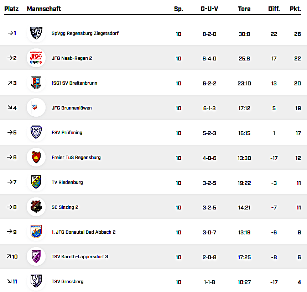The width and height of the screenshot is (307, 292).
Task: Open TSV Grossberg team name link
Action: tap(67, 282)
